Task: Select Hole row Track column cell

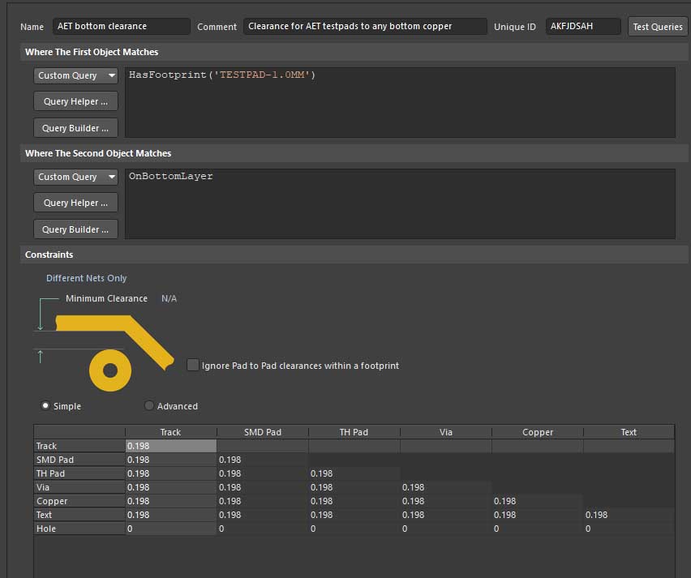Action: 170,529
